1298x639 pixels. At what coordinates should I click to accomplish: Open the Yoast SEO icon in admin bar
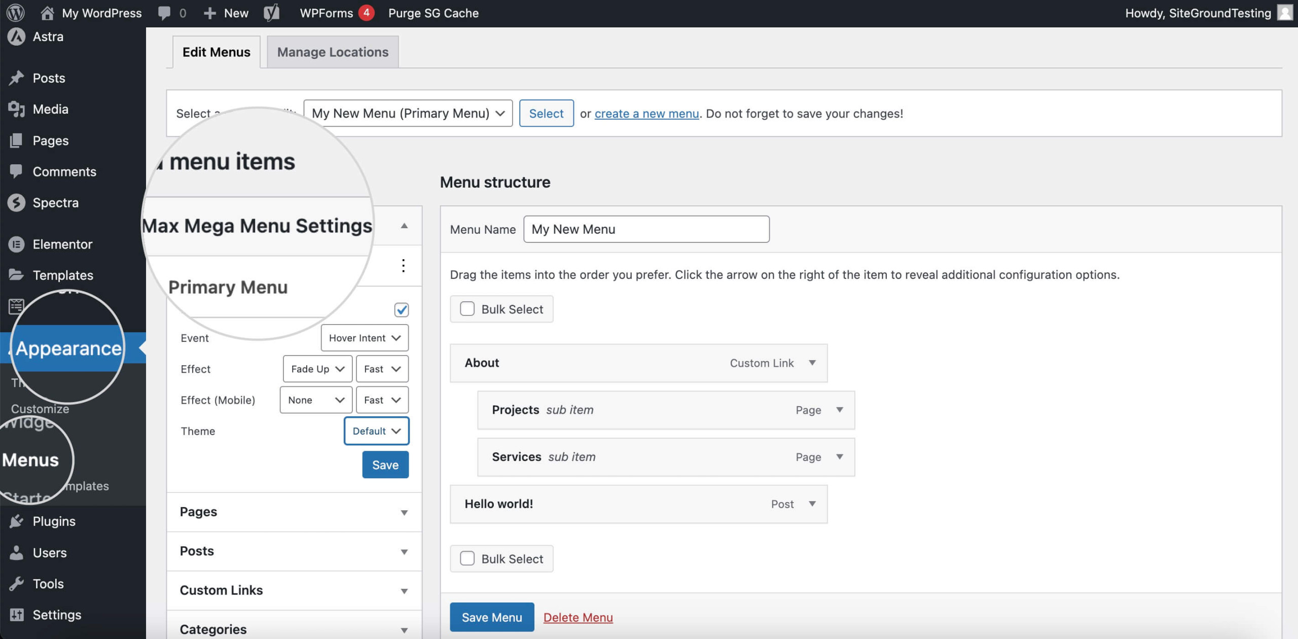pyautogui.click(x=272, y=13)
